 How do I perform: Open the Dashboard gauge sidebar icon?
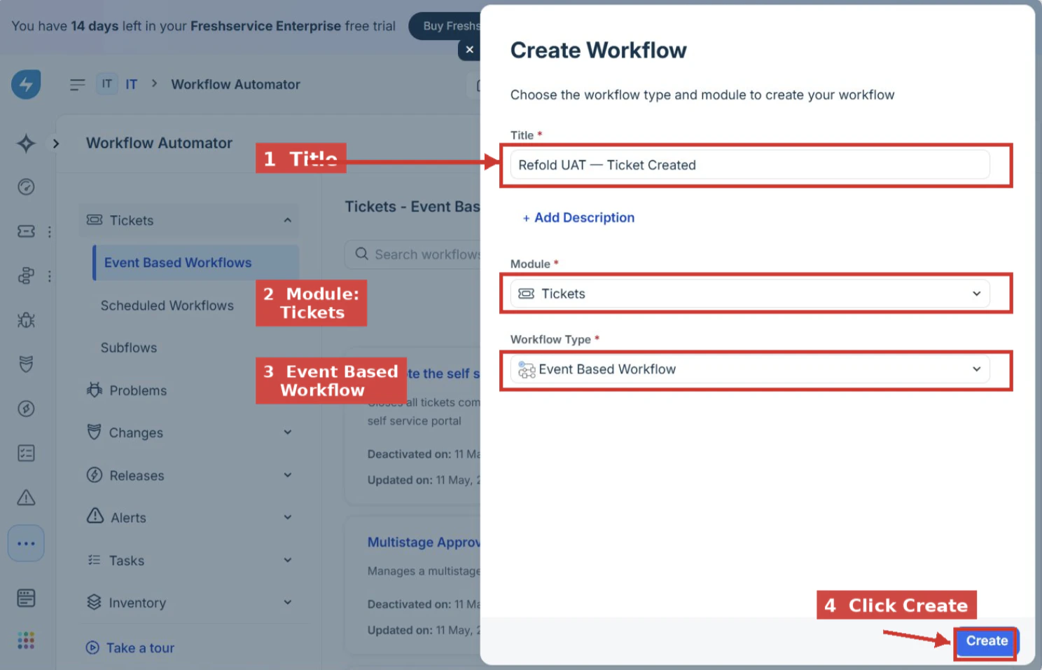[x=26, y=186]
